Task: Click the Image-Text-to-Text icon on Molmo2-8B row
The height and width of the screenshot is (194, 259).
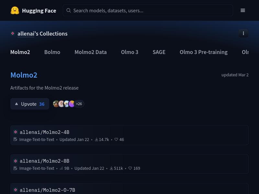Action: 15,168
